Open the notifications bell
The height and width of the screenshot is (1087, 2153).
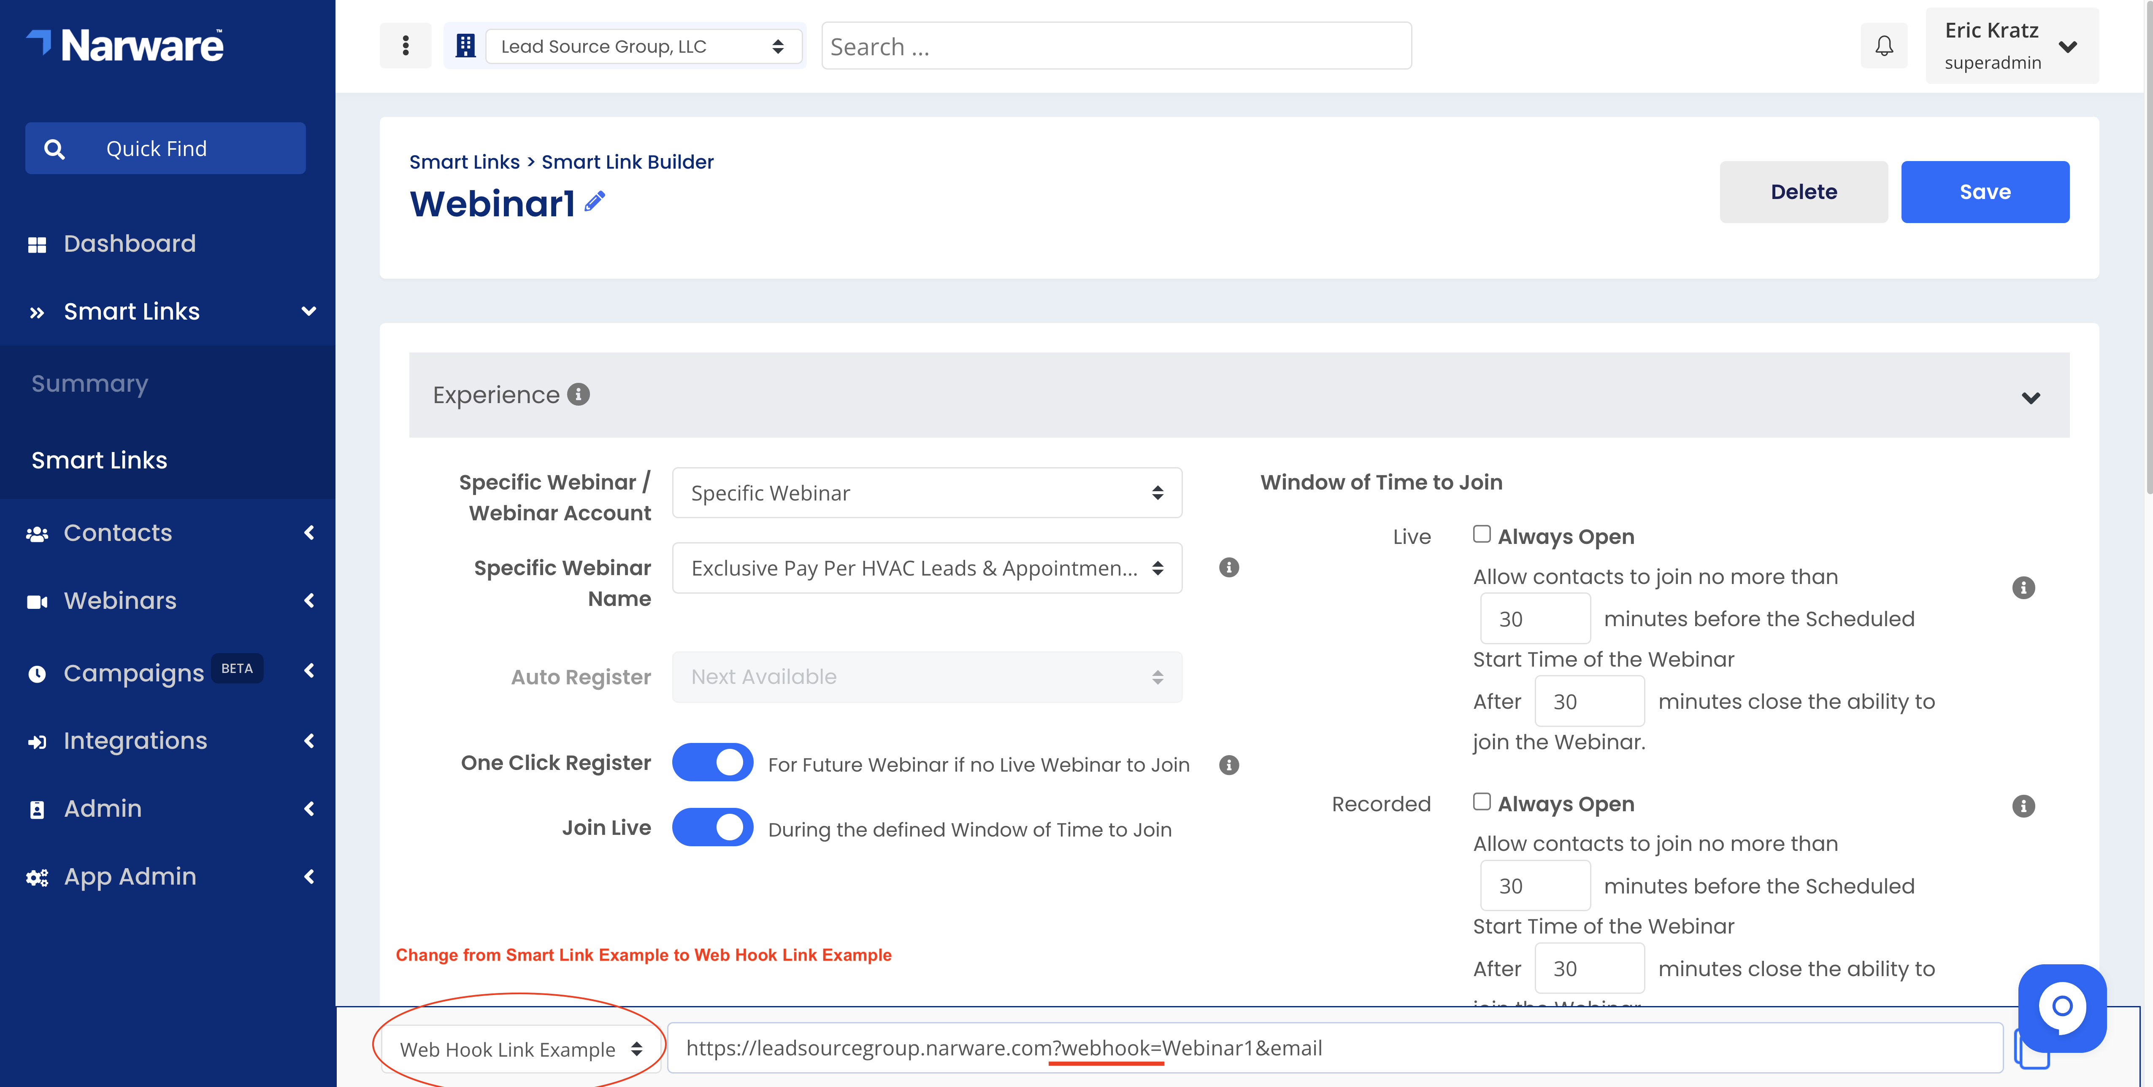1884,46
